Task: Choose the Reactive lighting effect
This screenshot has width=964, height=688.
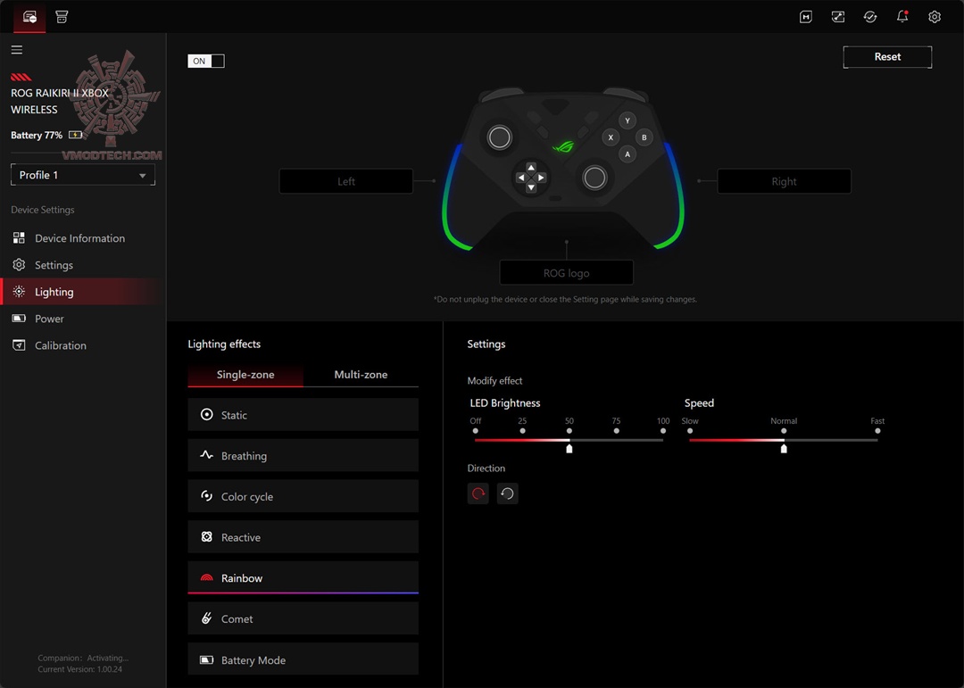Action: point(303,537)
